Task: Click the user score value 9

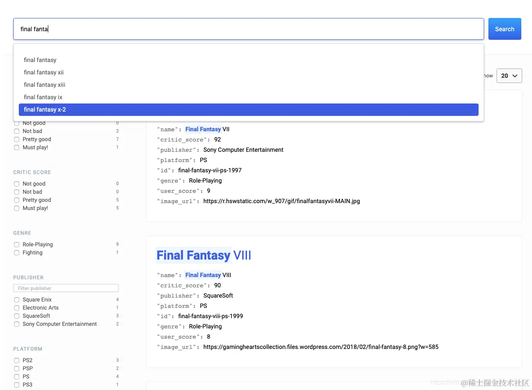Action: (209, 191)
